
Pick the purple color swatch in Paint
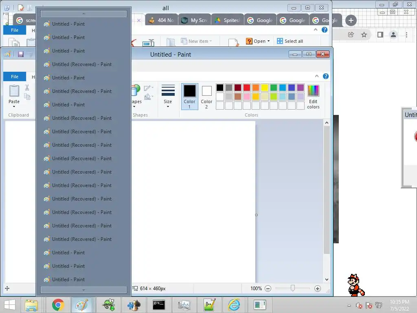point(301,88)
